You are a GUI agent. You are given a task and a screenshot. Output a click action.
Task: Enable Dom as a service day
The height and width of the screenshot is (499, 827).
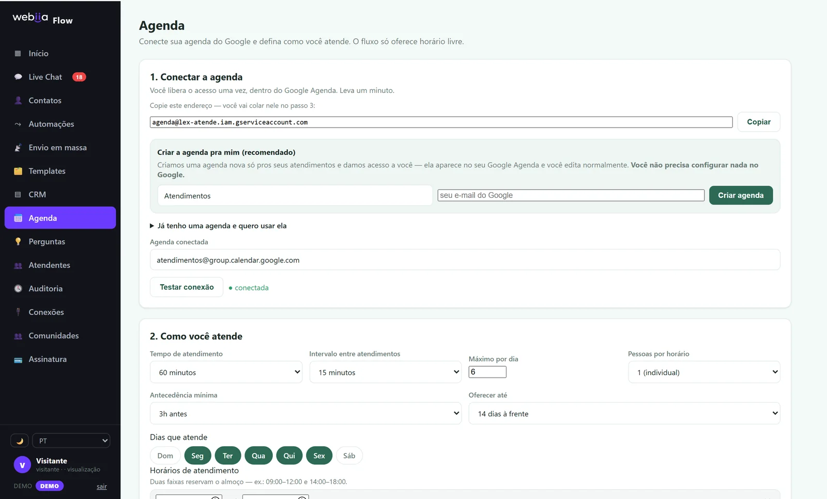[165, 456]
